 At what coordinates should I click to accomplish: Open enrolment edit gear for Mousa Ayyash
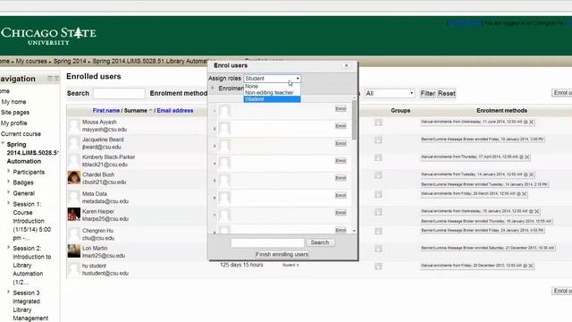[x=526, y=122]
